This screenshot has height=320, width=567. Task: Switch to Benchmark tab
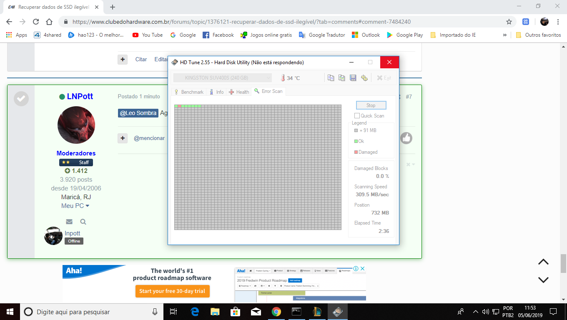pos(188,92)
